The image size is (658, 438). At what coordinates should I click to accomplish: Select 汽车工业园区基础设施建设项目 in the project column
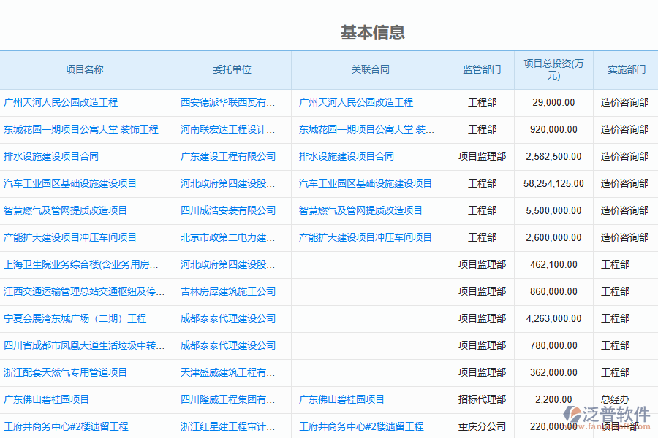click(70, 183)
